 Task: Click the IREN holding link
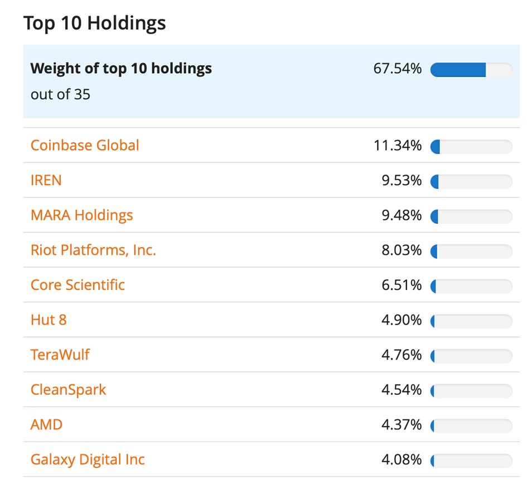click(x=46, y=181)
